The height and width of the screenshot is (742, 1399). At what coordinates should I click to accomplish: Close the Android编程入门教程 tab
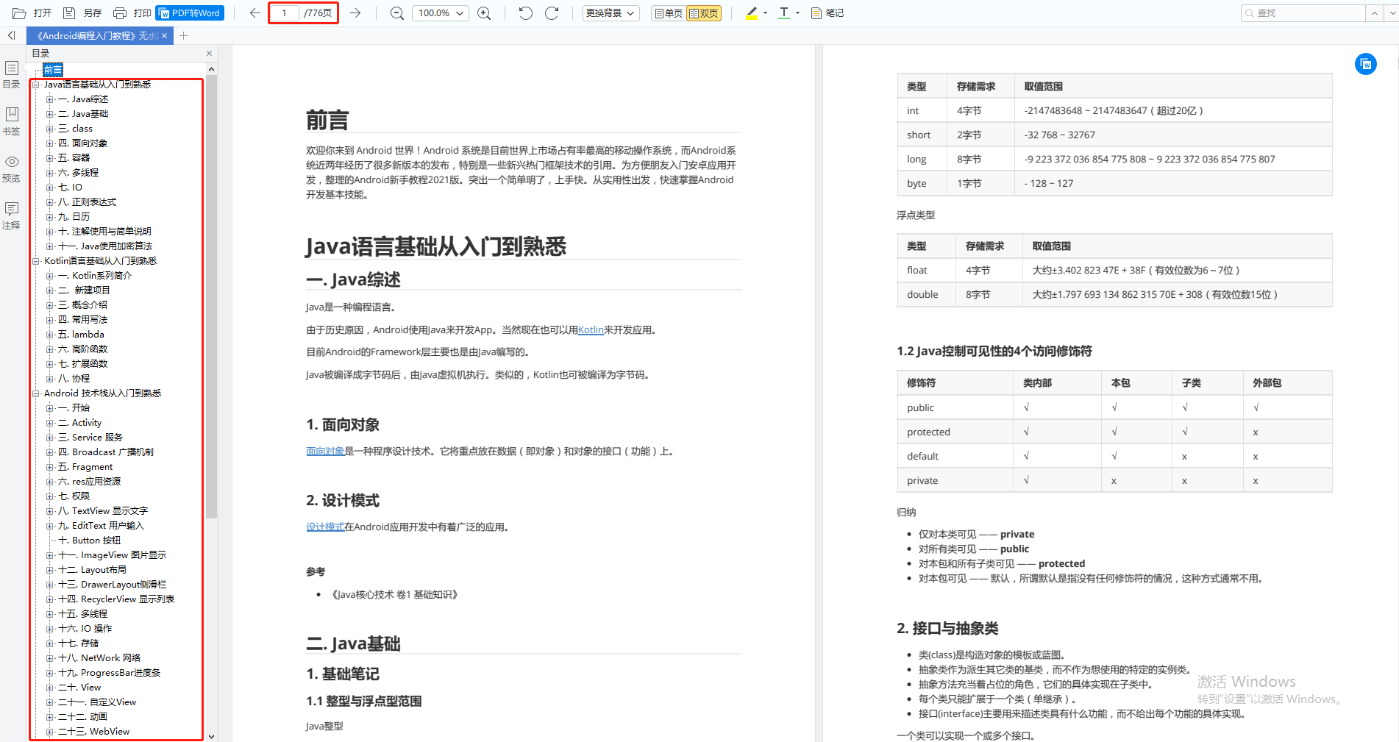click(x=165, y=35)
